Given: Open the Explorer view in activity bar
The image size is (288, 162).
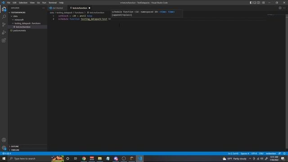Looking at the screenshot, I should pos(4,9).
